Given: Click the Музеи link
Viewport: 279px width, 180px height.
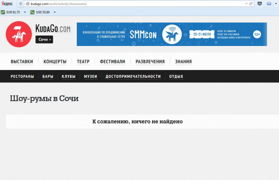Looking at the screenshot, I should click(x=90, y=77).
